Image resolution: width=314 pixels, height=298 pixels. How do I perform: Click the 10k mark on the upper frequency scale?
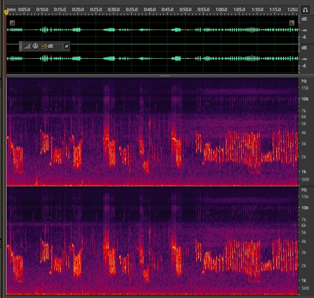point(305,99)
